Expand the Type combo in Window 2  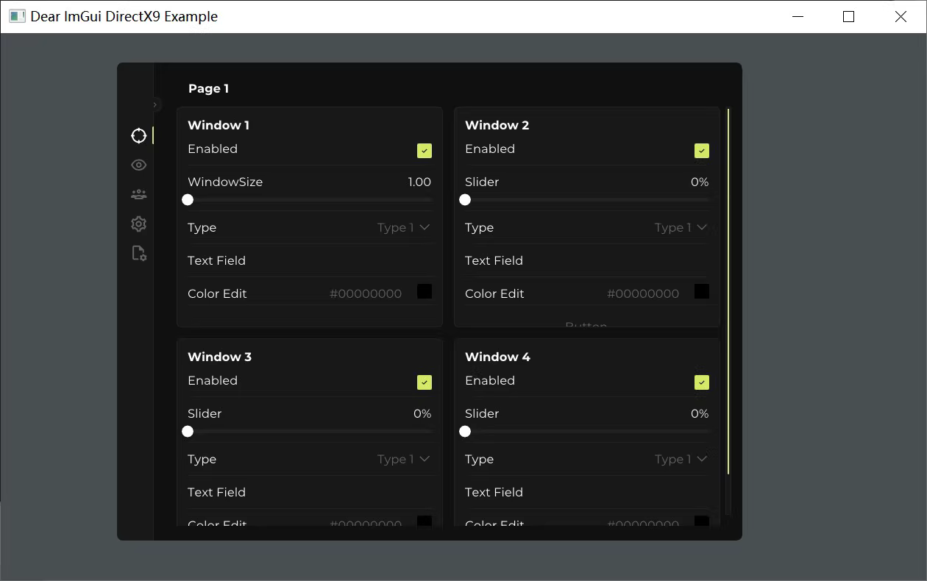[681, 228]
